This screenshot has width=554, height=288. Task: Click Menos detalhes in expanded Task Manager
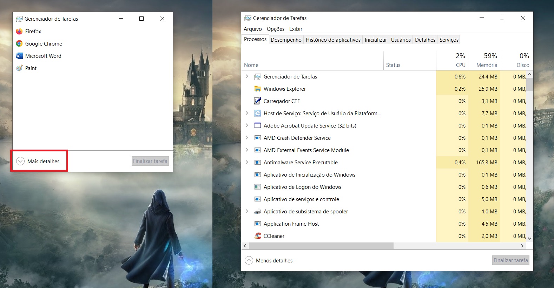click(269, 261)
